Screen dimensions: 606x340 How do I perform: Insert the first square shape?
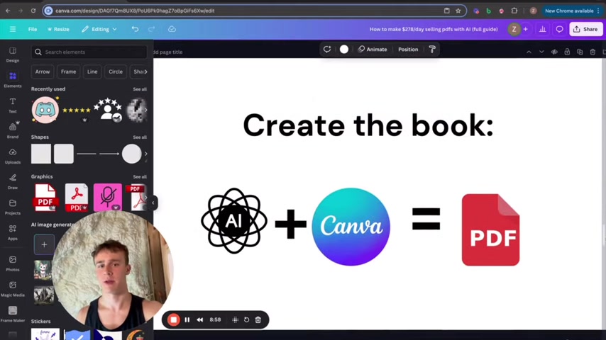coord(41,154)
